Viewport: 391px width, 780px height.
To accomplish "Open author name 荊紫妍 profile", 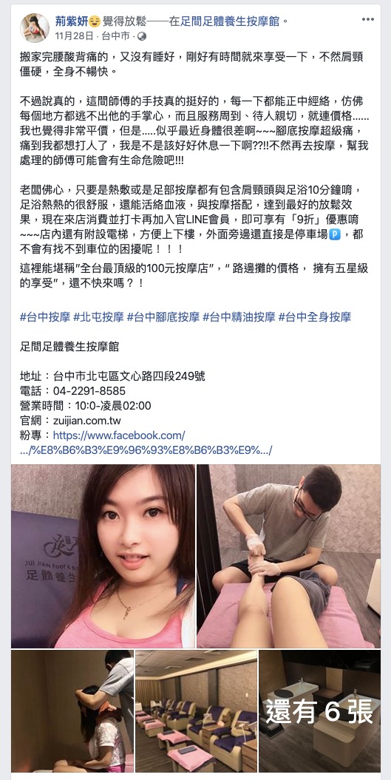I will [x=72, y=22].
